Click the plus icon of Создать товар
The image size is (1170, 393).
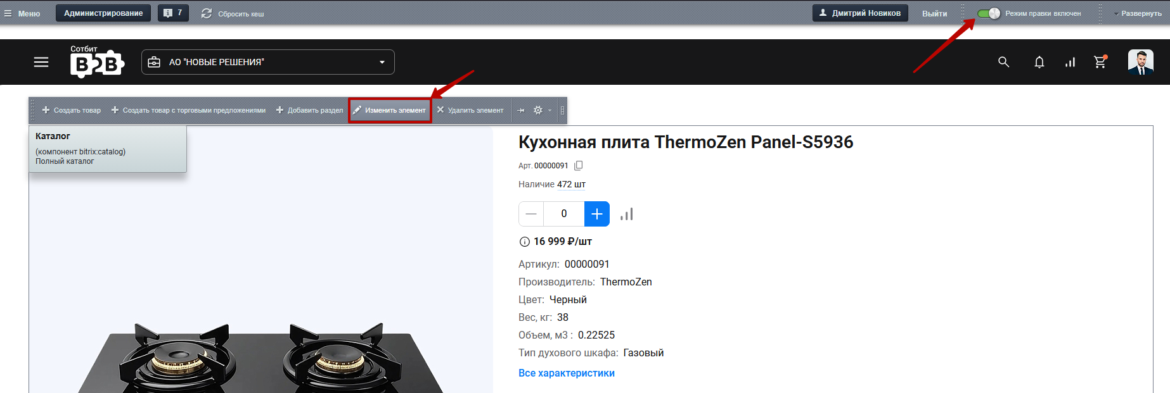tap(46, 110)
